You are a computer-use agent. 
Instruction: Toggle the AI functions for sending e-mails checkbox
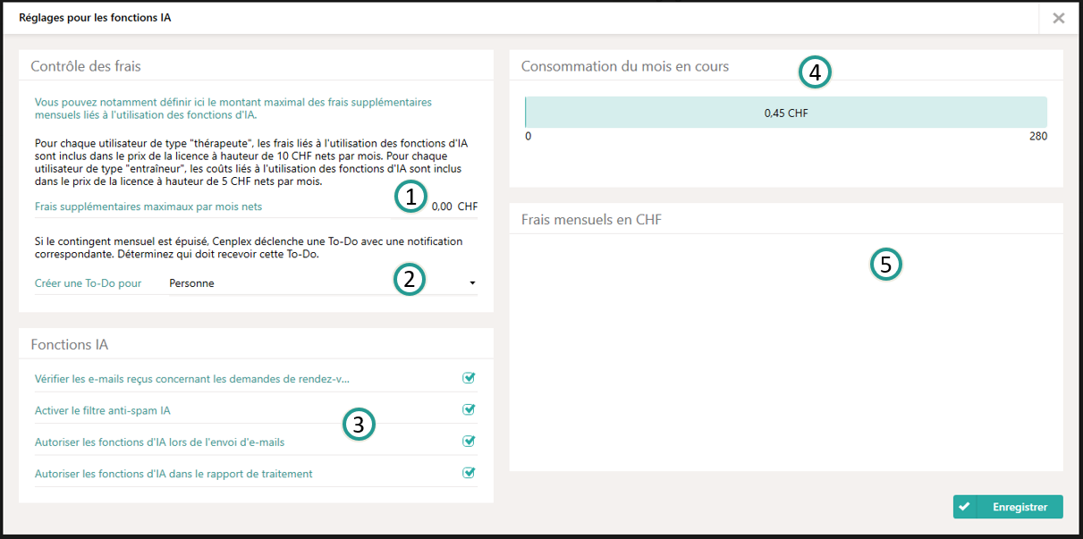[x=469, y=442]
